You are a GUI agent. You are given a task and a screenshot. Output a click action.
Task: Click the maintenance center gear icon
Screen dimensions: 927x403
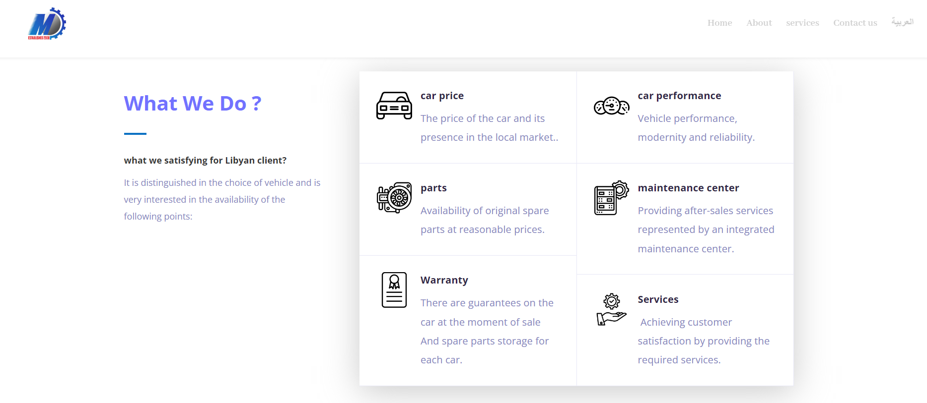(x=611, y=197)
